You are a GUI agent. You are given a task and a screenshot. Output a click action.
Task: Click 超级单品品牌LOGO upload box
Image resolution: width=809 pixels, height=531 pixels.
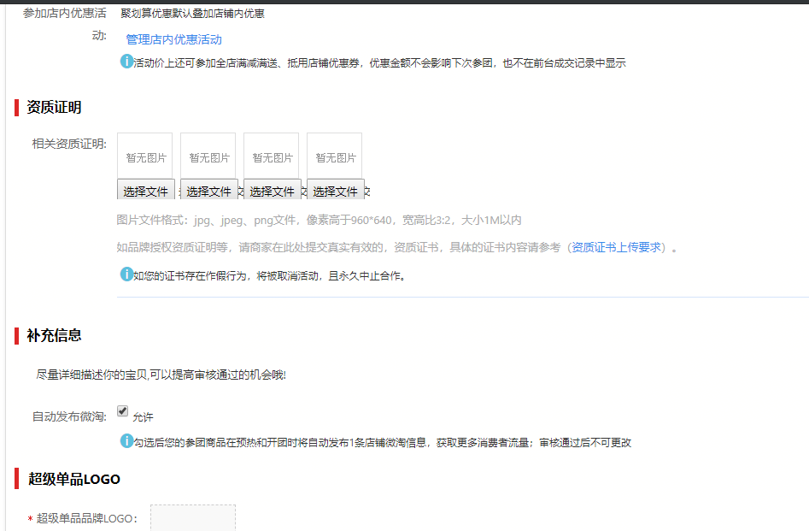coord(193,517)
